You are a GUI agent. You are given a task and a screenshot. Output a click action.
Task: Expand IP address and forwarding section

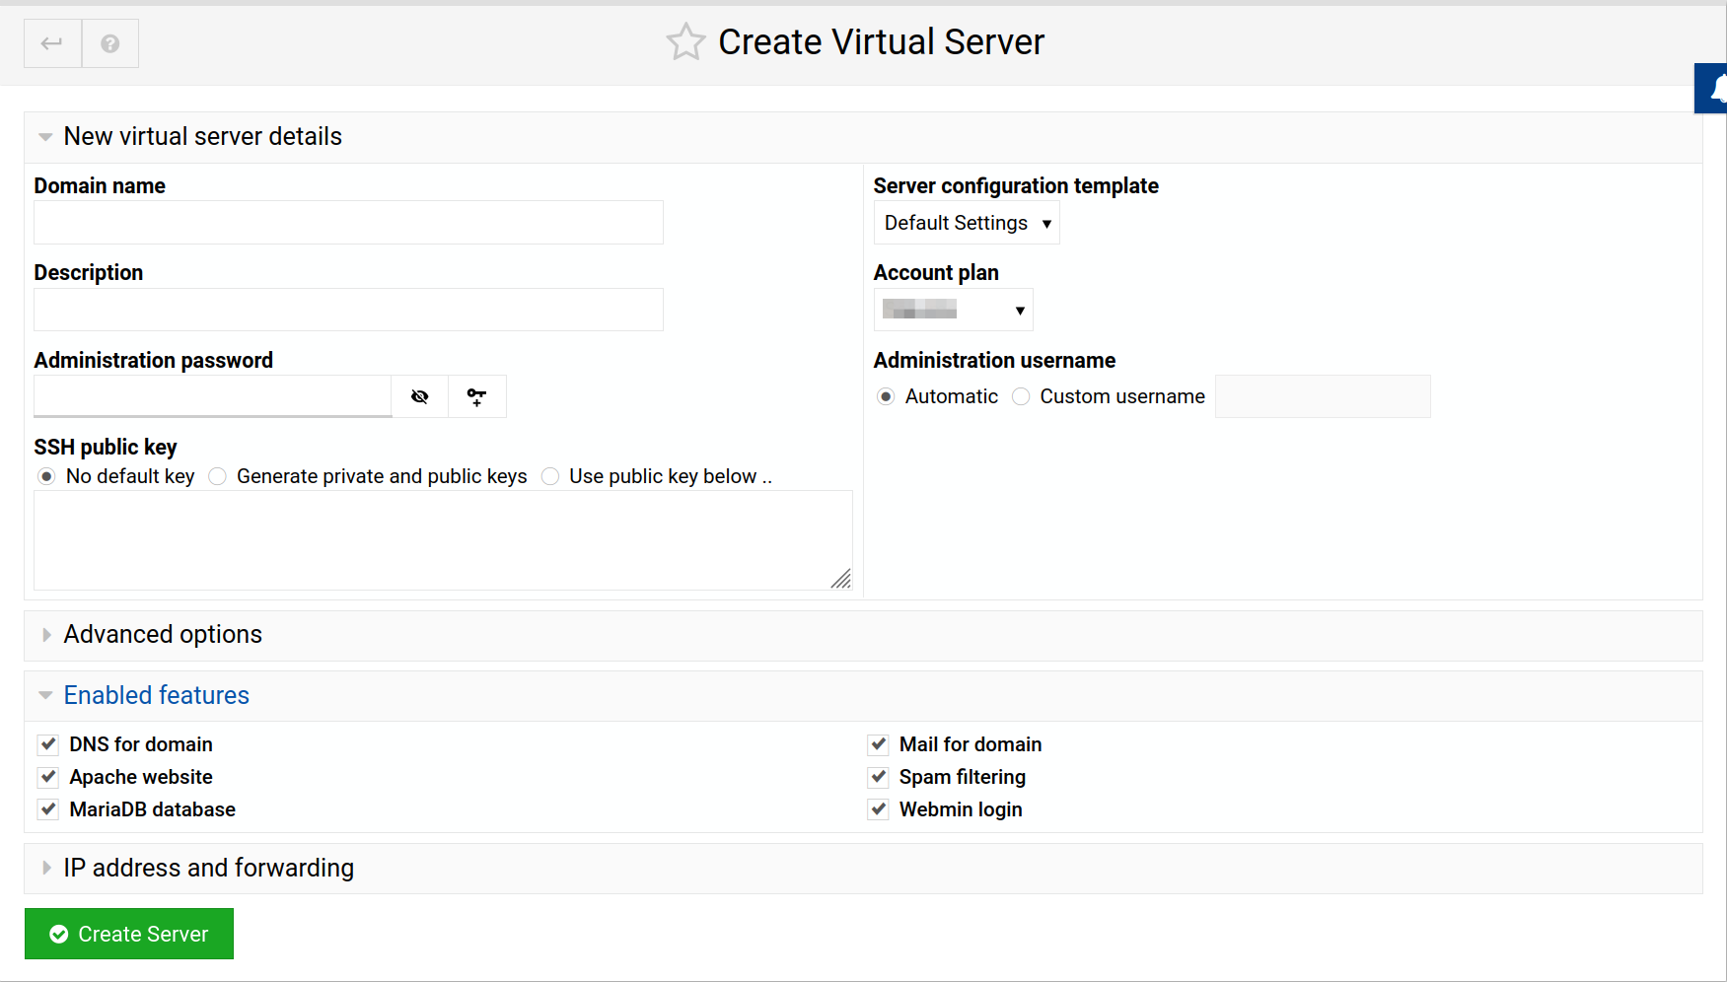click(208, 868)
